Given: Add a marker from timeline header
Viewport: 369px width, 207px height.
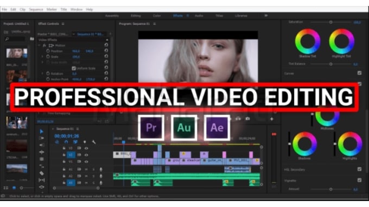Looking at the screenshot, I should point(85,142).
